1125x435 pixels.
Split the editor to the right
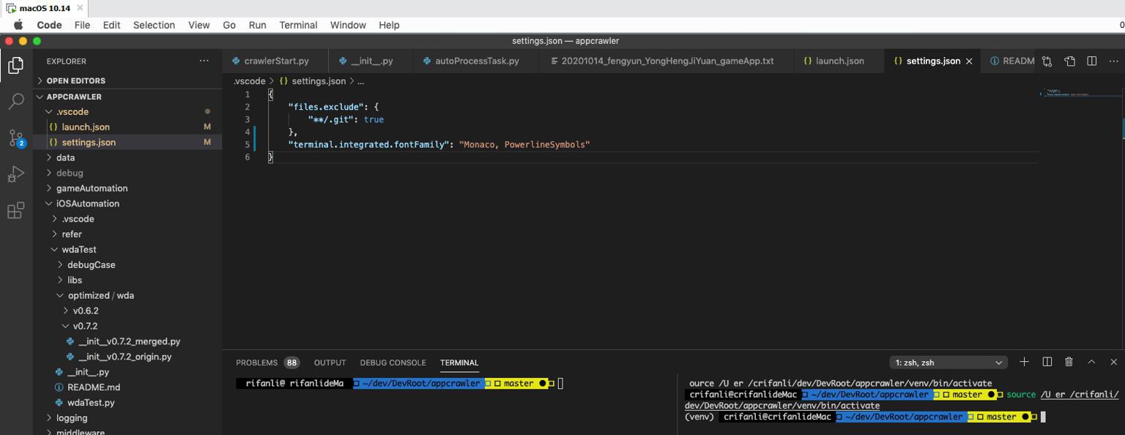1091,61
